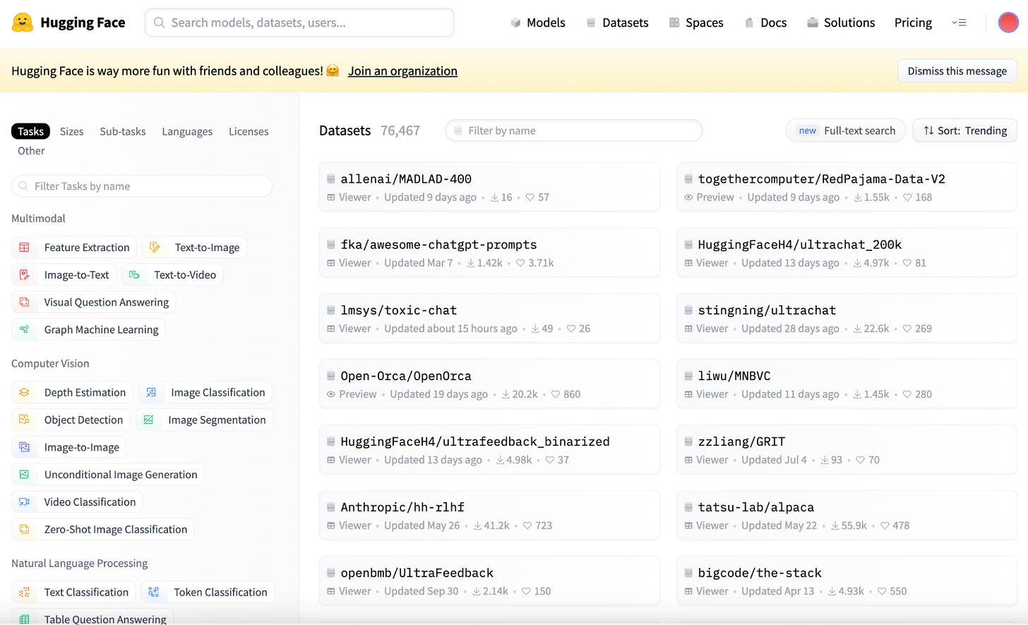Click the Image-to-Image icon
Screen dimensions: 1028x625
25,447
